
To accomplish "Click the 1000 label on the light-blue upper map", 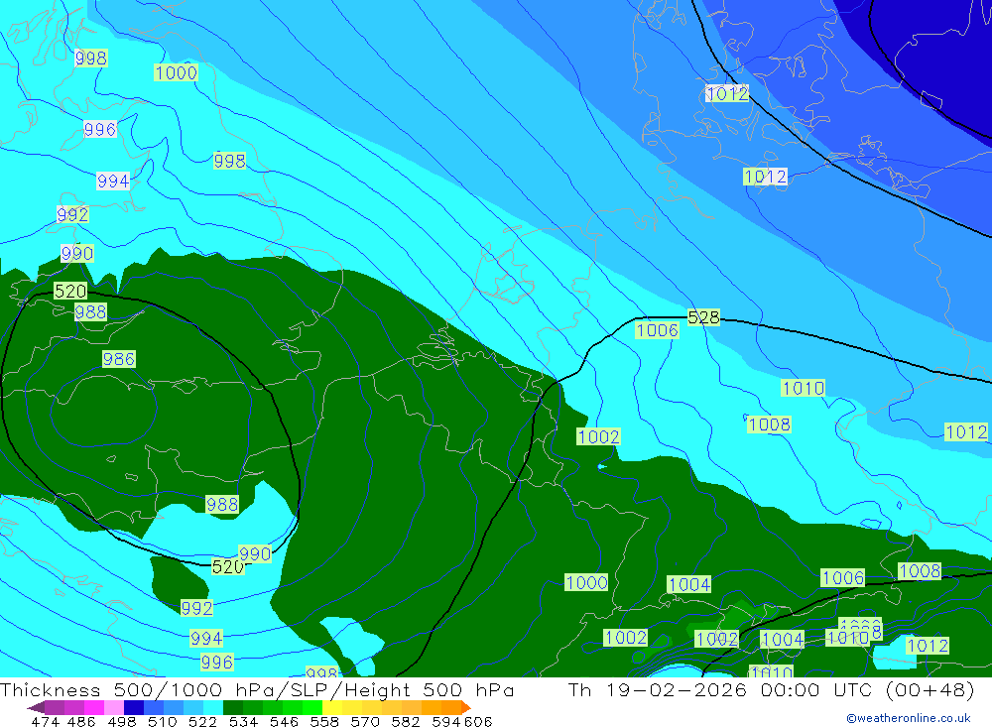I will [176, 72].
